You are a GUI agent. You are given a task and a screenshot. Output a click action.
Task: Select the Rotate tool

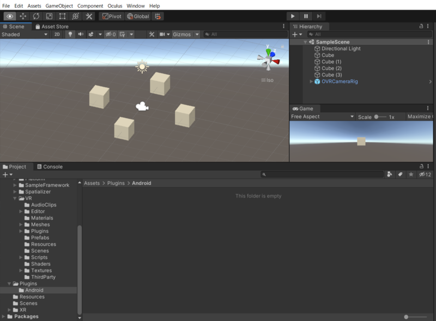(x=36, y=16)
